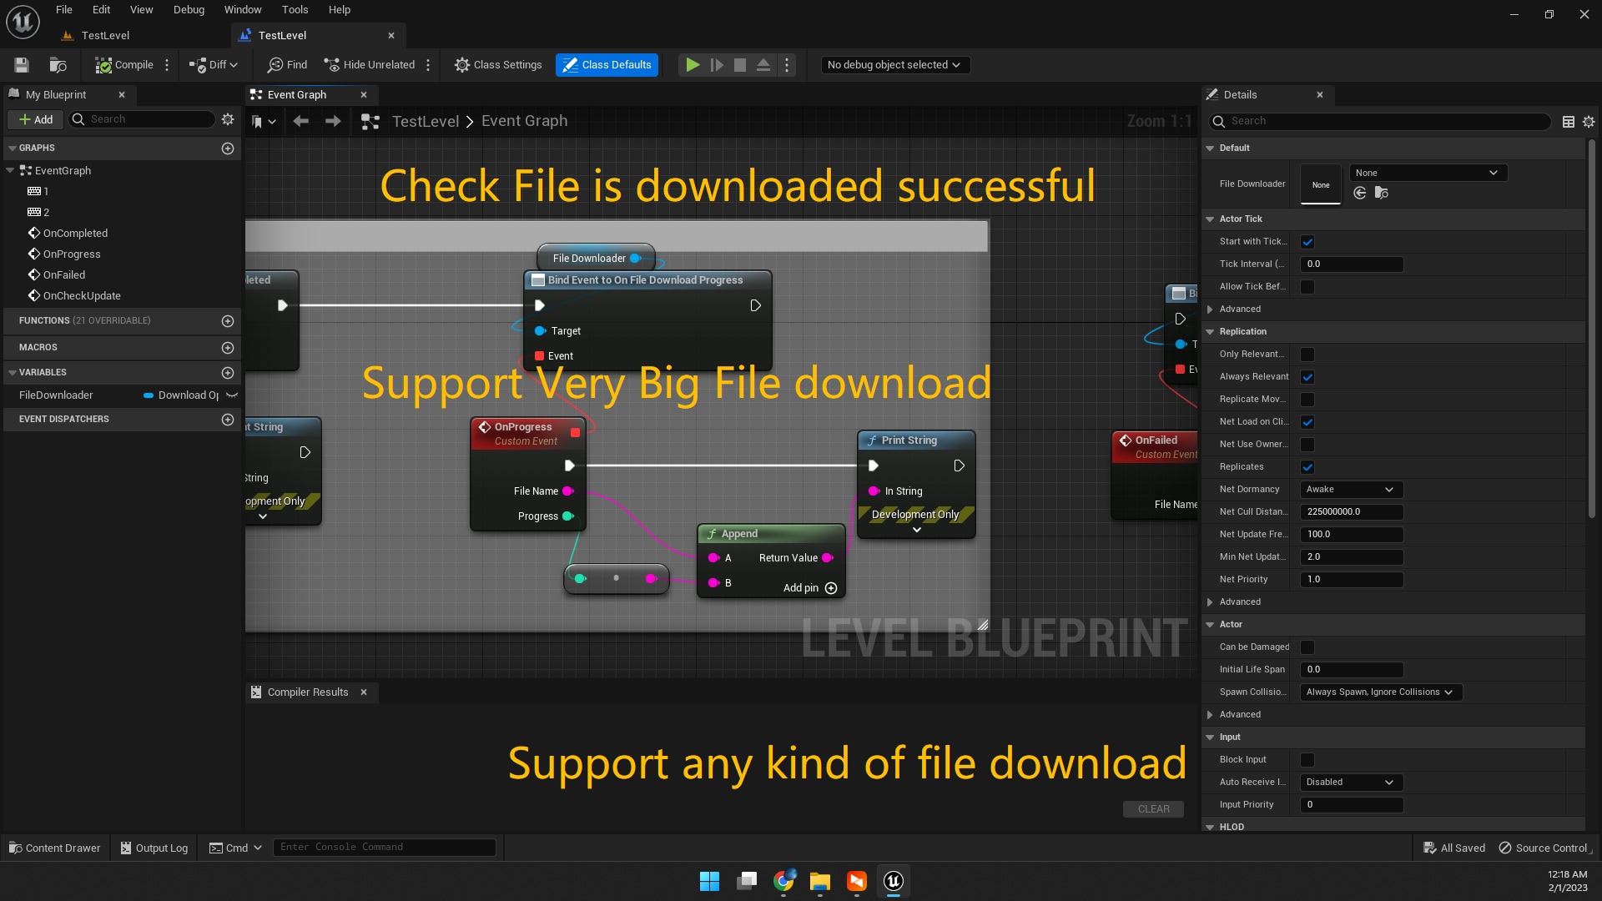1602x901 pixels.
Task: Navigate back in graph history
Action: pyautogui.click(x=301, y=122)
